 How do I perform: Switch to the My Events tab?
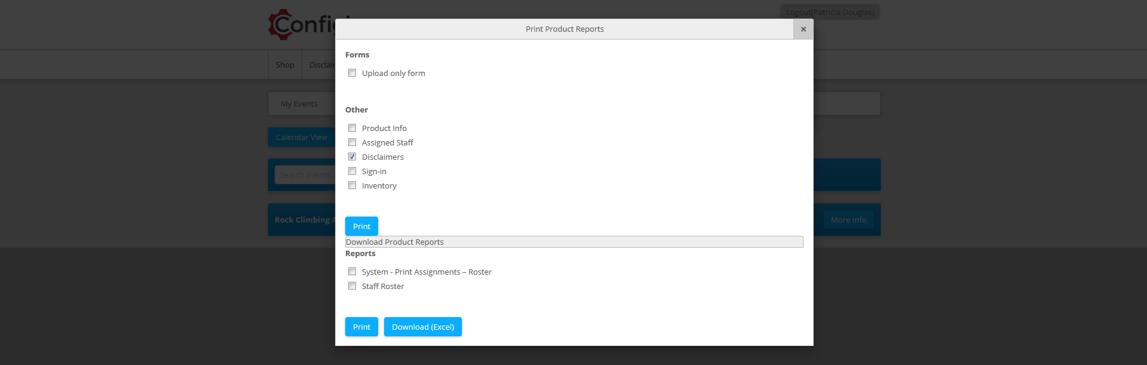pyautogui.click(x=299, y=104)
